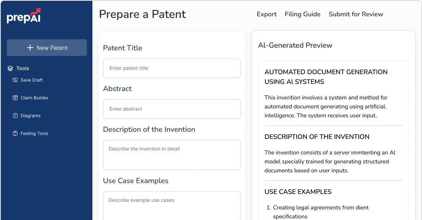
Task: Open Claim Builder via its sidebar icon
Action: tap(15, 98)
